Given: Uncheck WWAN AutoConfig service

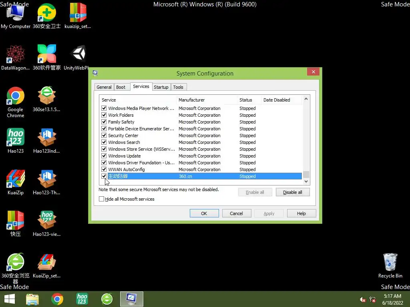Looking at the screenshot, I should [104, 169].
